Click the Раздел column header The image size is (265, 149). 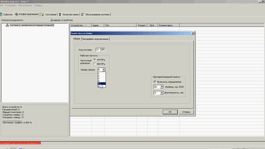(x=142, y=25)
